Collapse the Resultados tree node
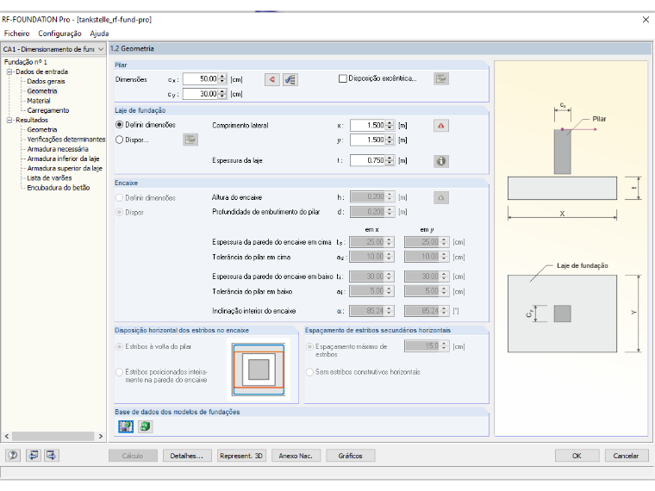Image resolution: width=655 pixels, height=491 pixels. point(9,121)
